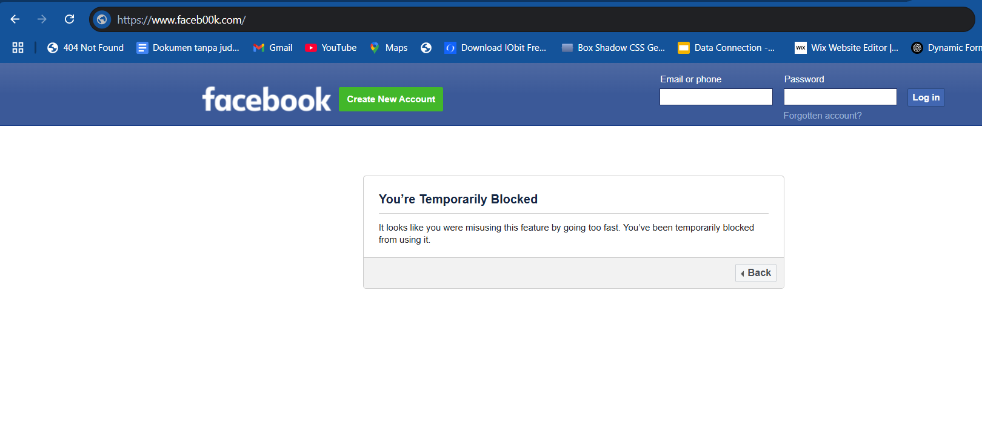The image size is (982, 431).
Task: Focus the Password input field
Action: [x=840, y=97]
